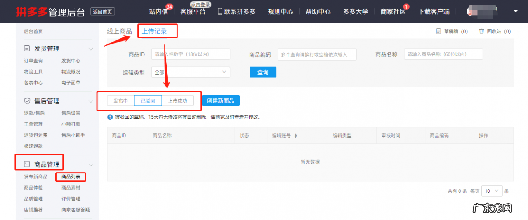Click the phone icon beside 联系拼多多
This screenshot has width=528, height=220.
(220, 12)
